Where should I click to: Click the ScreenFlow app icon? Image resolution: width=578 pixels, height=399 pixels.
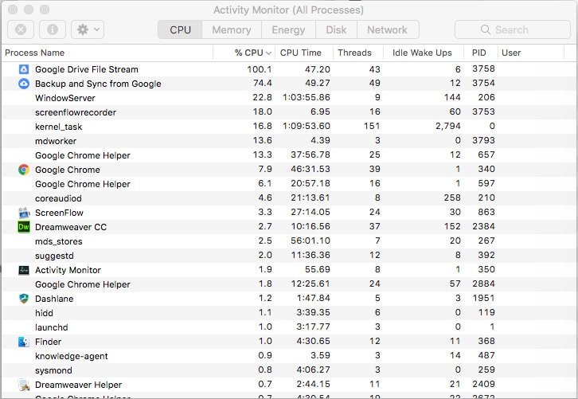(24, 213)
